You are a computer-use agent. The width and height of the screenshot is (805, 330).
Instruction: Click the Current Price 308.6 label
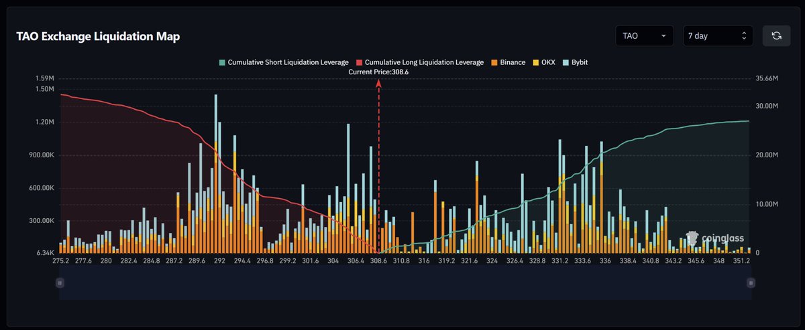(x=378, y=72)
